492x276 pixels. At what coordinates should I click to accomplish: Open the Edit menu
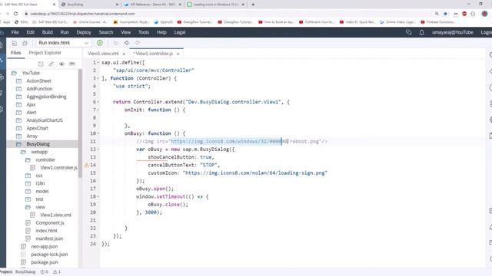click(x=31, y=32)
